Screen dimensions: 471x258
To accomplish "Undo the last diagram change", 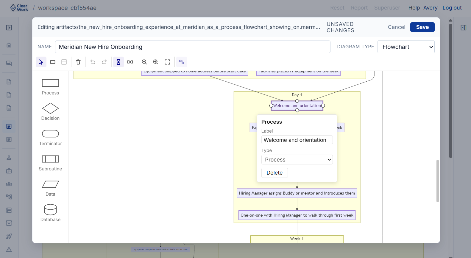I will (93, 62).
